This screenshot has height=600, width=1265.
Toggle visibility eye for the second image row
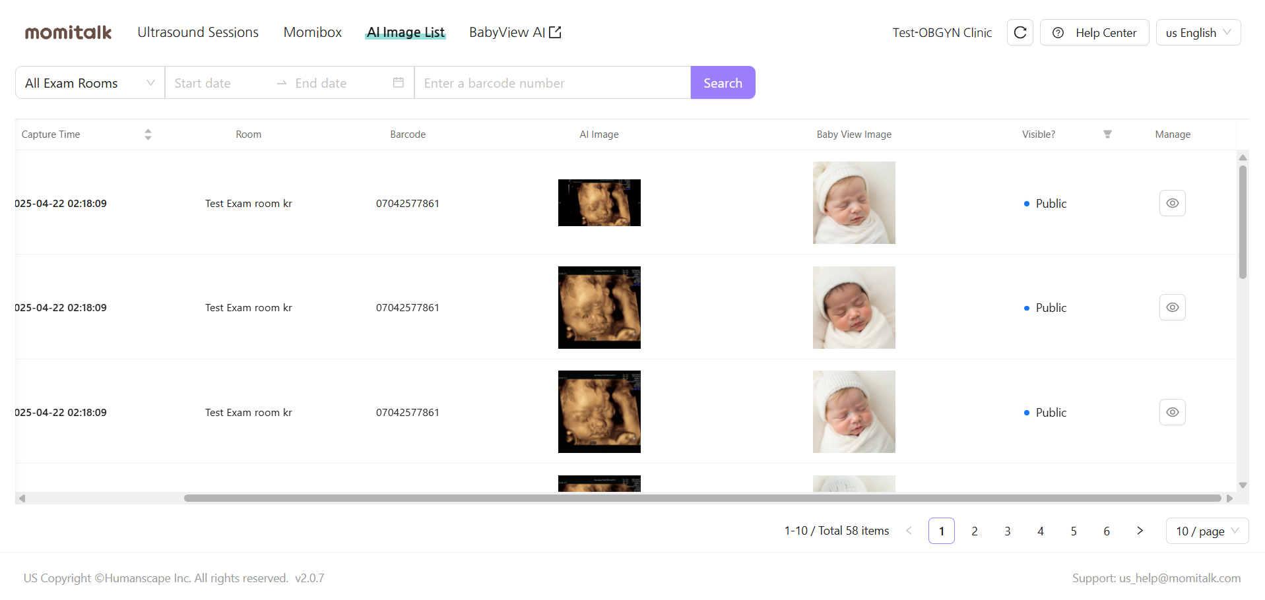(1172, 307)
